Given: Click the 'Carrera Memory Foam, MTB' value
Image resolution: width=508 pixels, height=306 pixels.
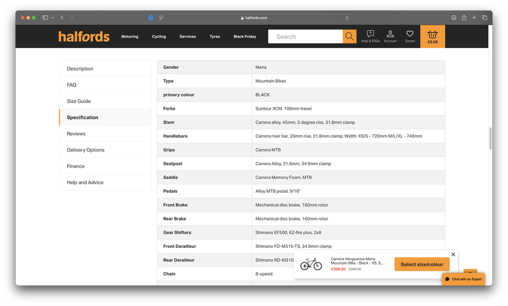Looking at the screenshot, I should [x=284, y=177].
